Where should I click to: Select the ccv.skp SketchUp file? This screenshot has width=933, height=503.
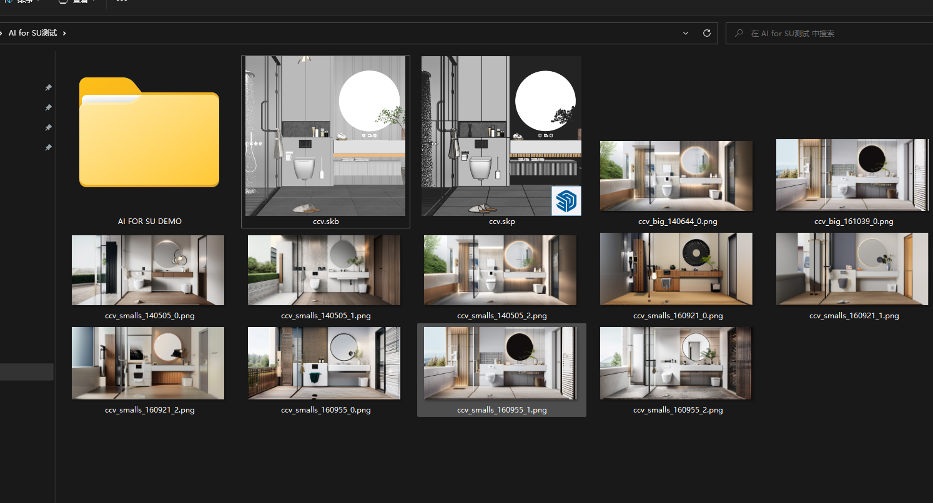tap(501, 136)
